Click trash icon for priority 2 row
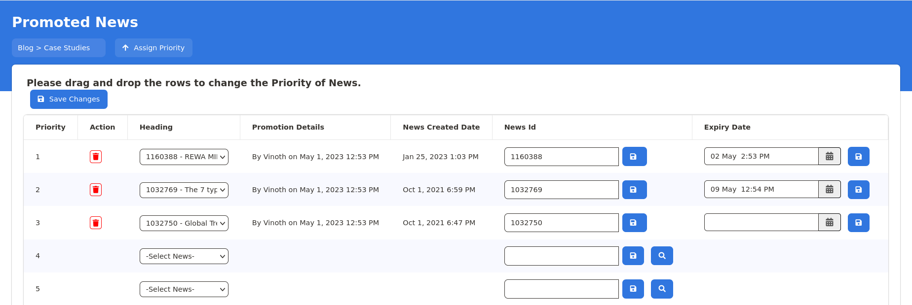The image size is (912, 305). click(x=96, y=190)
